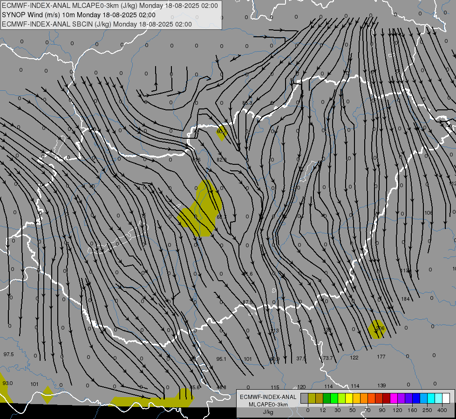Screen dimensions: 456x419
Task: Select the dark red legend swatch
Action: 386,398
